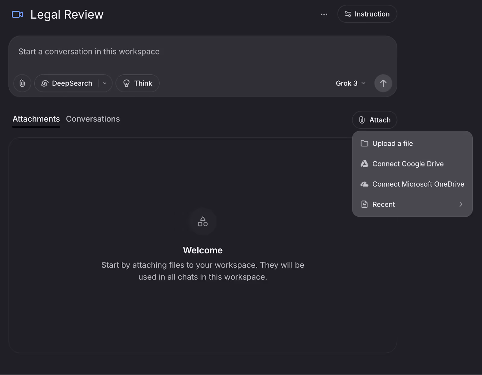Enable DeepSearch mode
This screenshot has width=482, height=375.
(67, 83)
